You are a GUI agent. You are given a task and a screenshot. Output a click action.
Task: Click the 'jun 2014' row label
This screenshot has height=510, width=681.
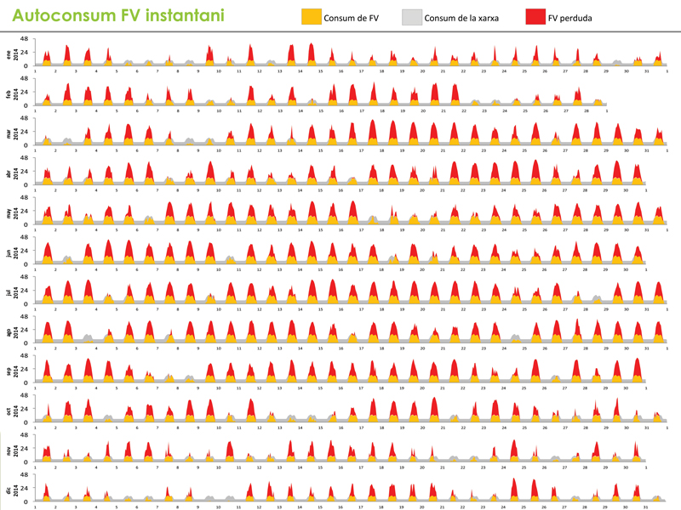(12, 252)
